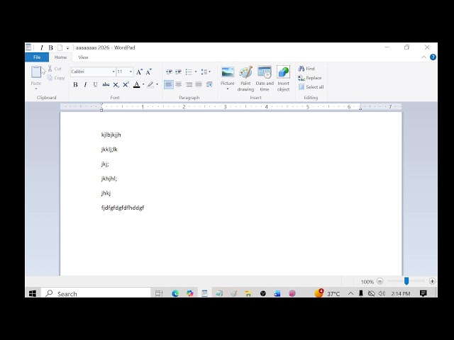The height and width of the screenshot is (340, 454).
Task: Click the volume speaker tray icon
Action: point(382,293)
